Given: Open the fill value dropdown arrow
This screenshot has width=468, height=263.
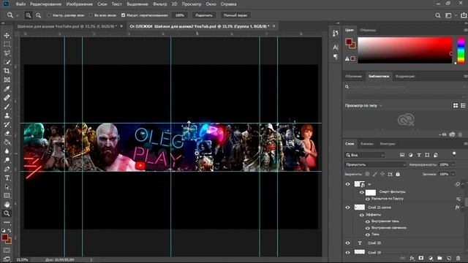Looking at the screenshot, I should pyautogui.click(x=453, y=174).
